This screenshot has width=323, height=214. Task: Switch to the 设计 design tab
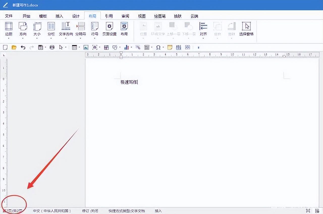pos(76,16)
